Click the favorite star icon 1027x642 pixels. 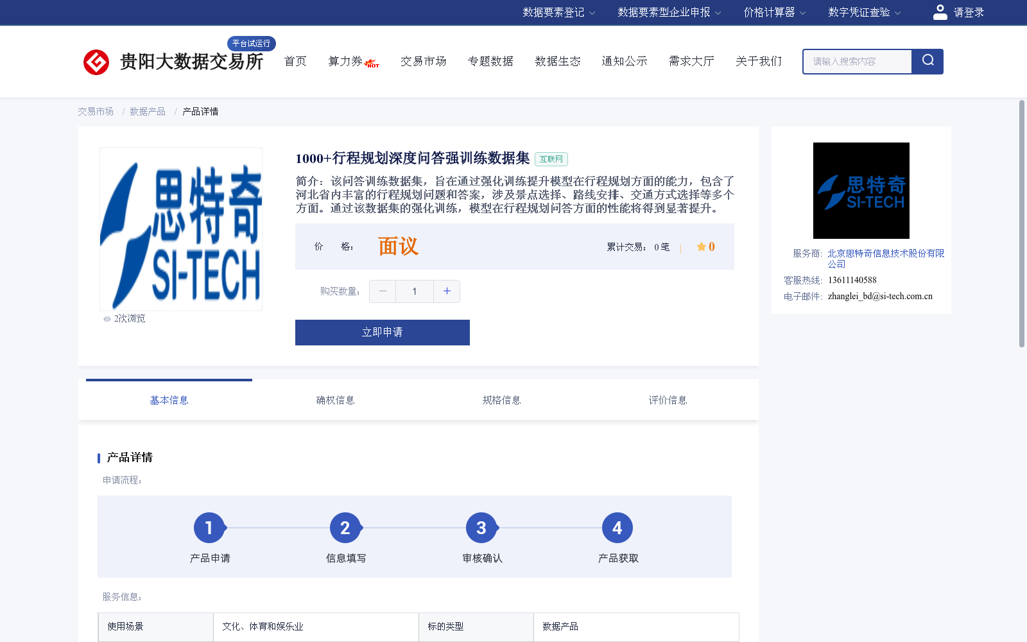coord(701,247)
